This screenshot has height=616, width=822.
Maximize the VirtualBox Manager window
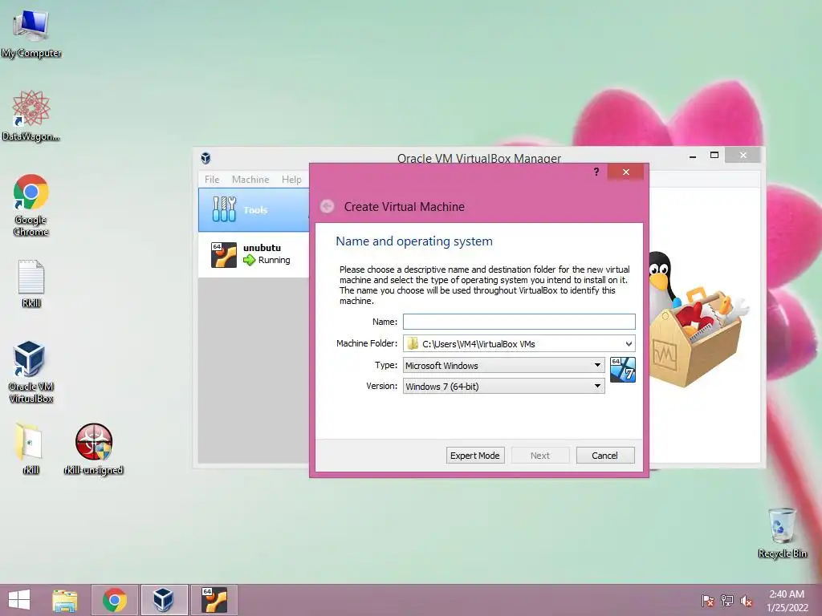tap(714, 156)
